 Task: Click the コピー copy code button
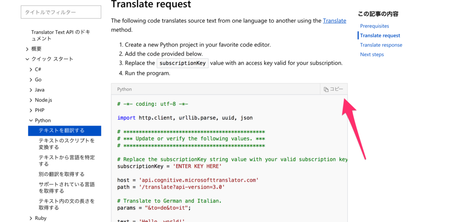pyautogui.click(x=334, y=89)
